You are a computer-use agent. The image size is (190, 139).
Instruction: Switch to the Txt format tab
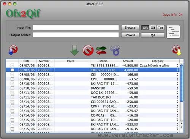click(160, 28)
